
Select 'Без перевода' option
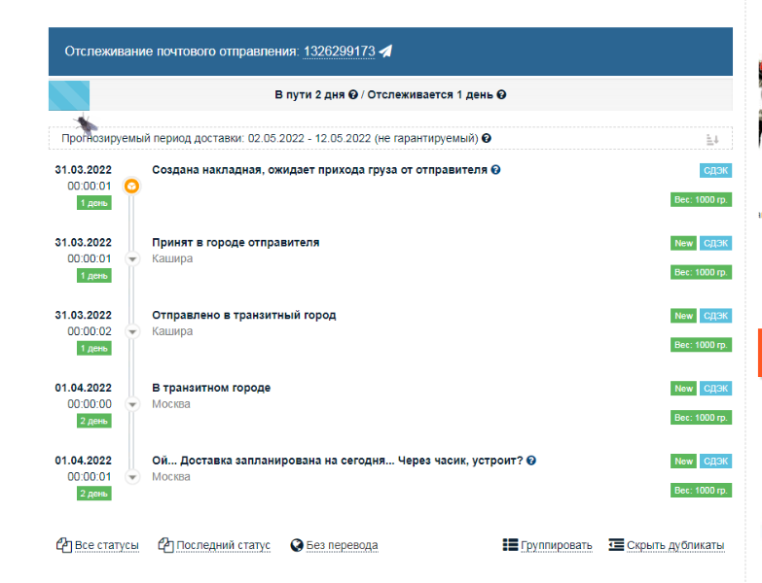pyautogui.click(x=342, y=545)
